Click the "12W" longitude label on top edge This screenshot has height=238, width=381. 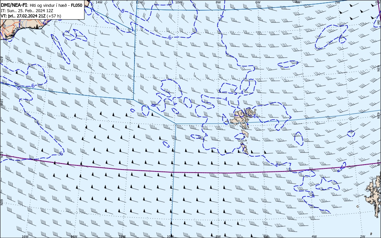pyautogui.click(x=139, y=2)
